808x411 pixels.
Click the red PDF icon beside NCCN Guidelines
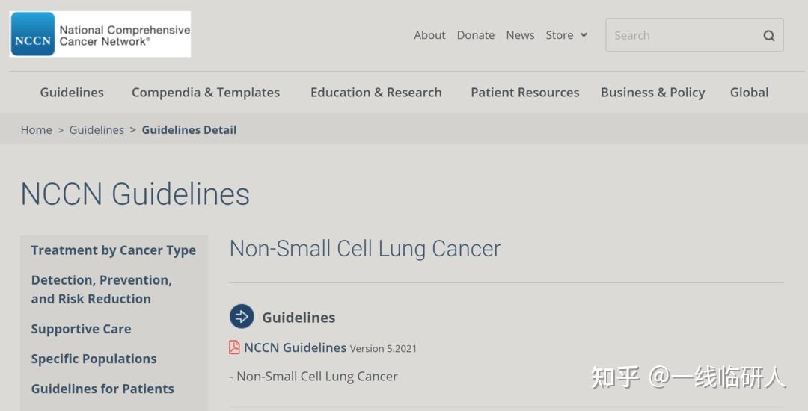tap(234, 347)
